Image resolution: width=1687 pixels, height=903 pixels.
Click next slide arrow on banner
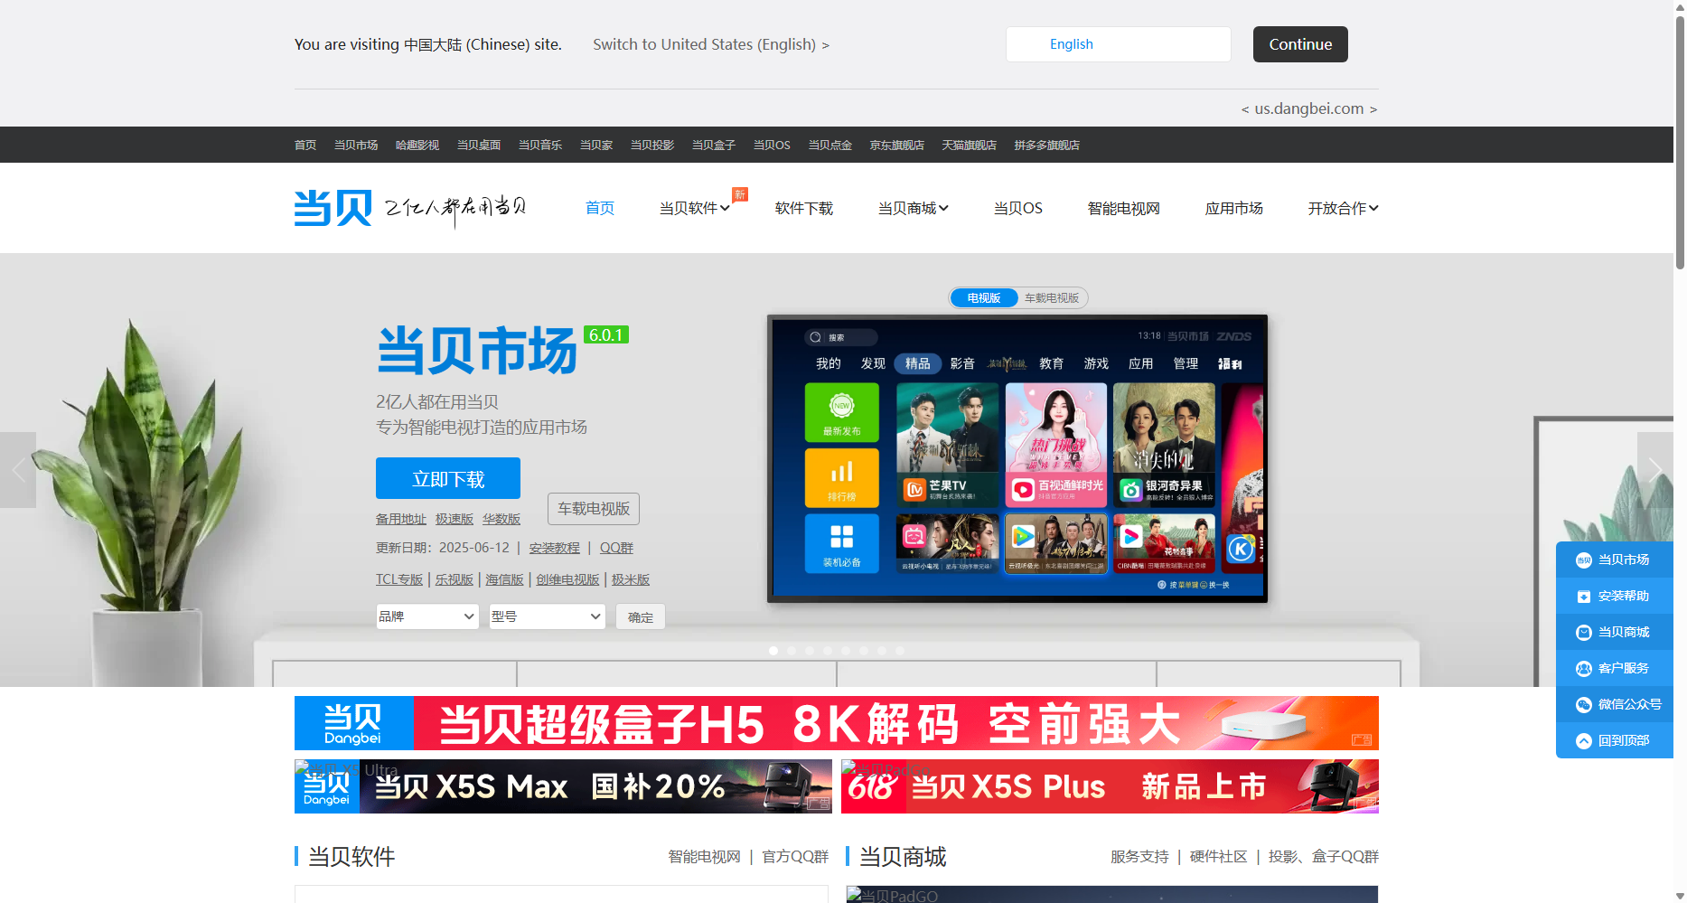(x=1655, y=470)
